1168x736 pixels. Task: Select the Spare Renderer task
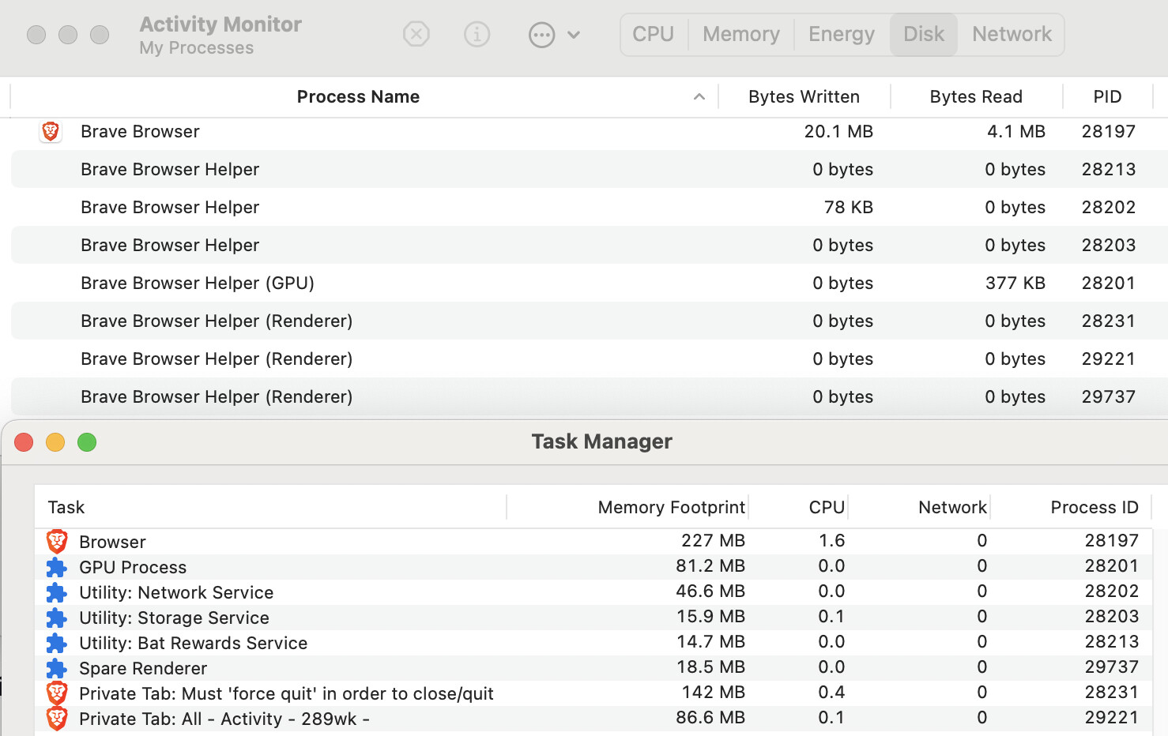593,668
